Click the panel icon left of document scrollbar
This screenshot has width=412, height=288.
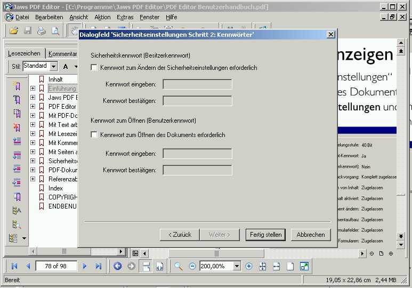pos(135,253)
